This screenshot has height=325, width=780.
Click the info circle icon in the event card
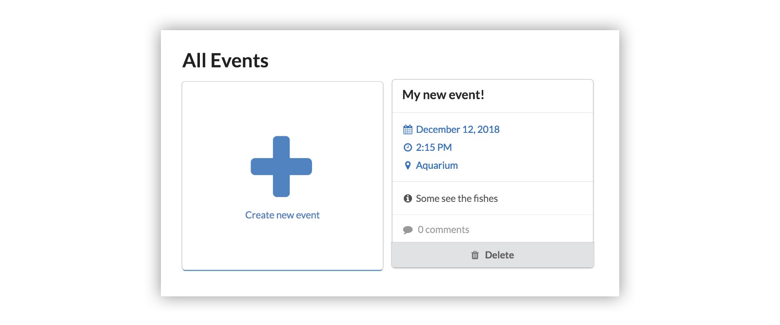click(x=408, y=199)
